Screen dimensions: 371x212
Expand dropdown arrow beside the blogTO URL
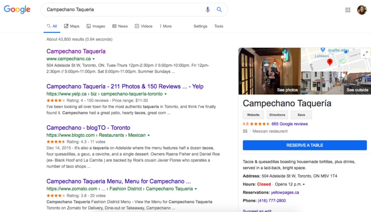point(148,135)
